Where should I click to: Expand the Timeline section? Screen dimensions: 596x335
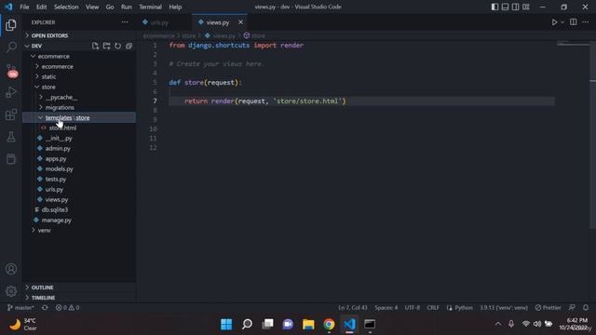(79, 298)
